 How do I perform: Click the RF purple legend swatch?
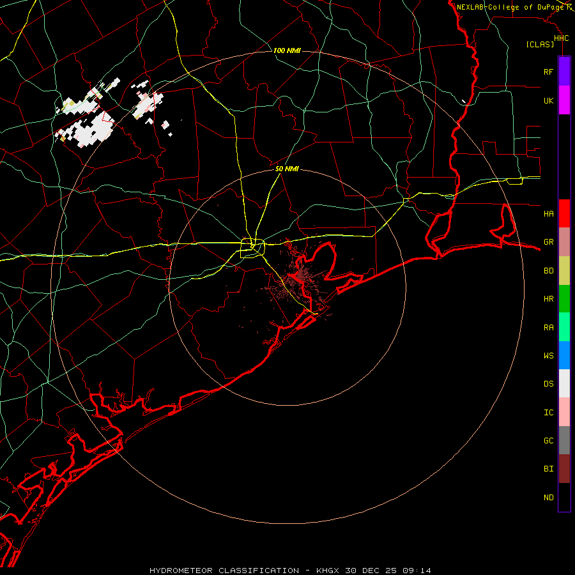pos(564,72)
